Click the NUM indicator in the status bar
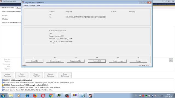 click(x=143, y=65)
